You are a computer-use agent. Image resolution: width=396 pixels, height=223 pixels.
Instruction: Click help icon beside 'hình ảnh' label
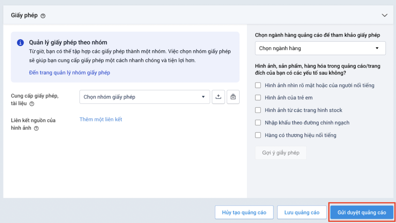click(36, 129)
